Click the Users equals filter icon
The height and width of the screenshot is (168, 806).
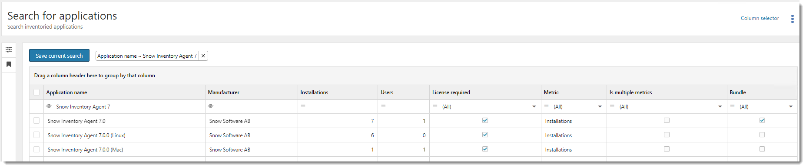pos(383,106)
